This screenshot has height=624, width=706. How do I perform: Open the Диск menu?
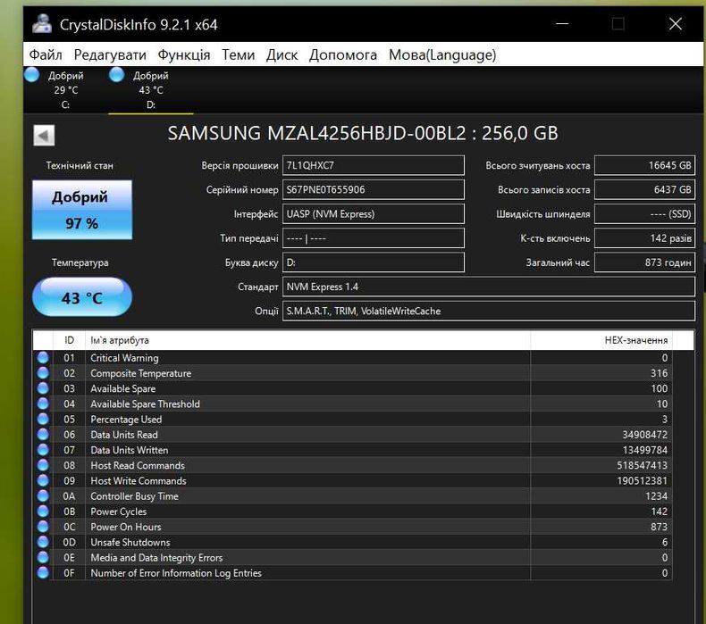click(282, 54)
